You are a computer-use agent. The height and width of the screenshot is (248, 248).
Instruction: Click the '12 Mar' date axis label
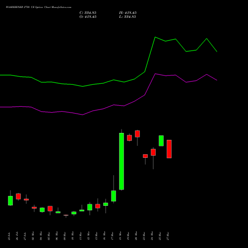(x=88, y=236)
